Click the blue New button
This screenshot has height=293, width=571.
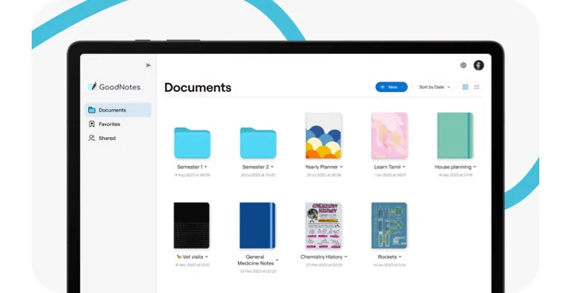(x=392, y=87)
